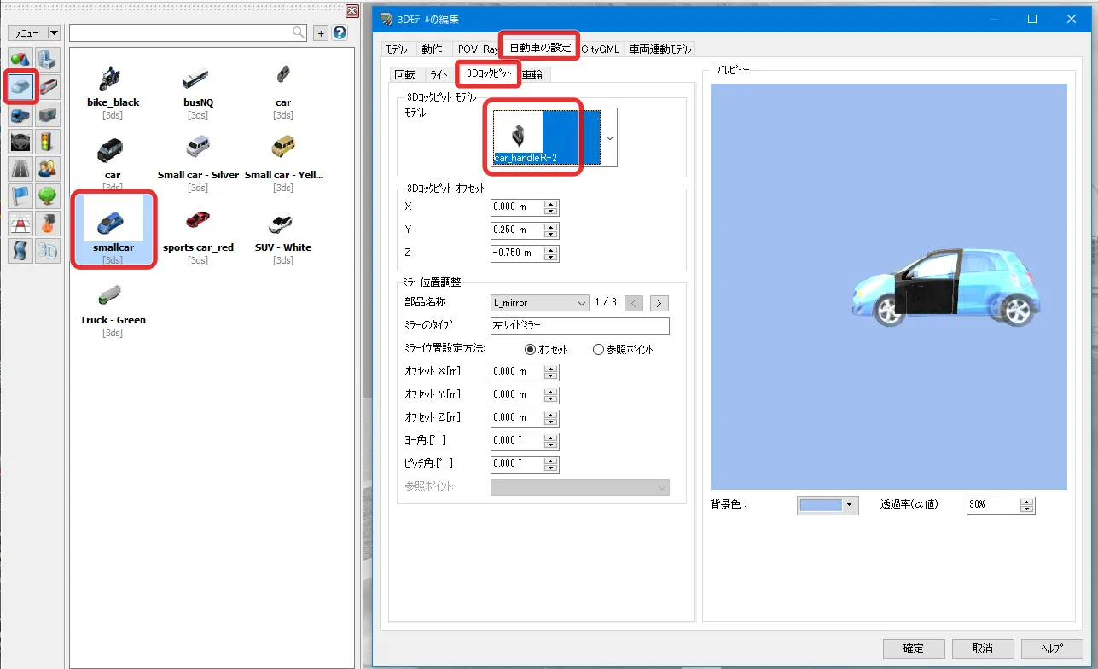The image size is (1098, 669).
Task: Click the blue help question mark icon
Action: tap(340, 33)
